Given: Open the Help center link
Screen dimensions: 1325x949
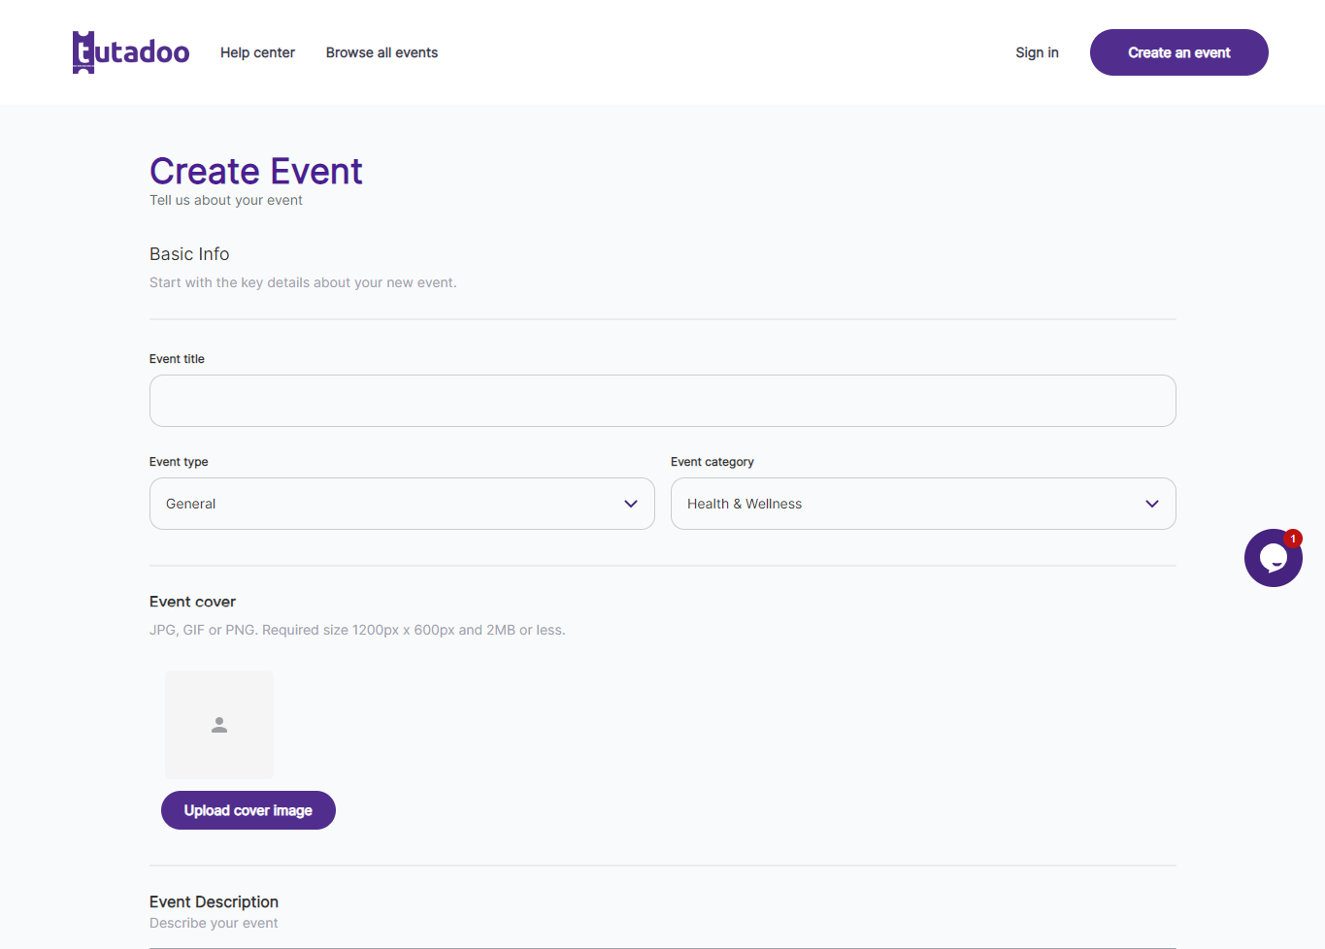Looking at the screenshot, I should (x=257, y=52).
